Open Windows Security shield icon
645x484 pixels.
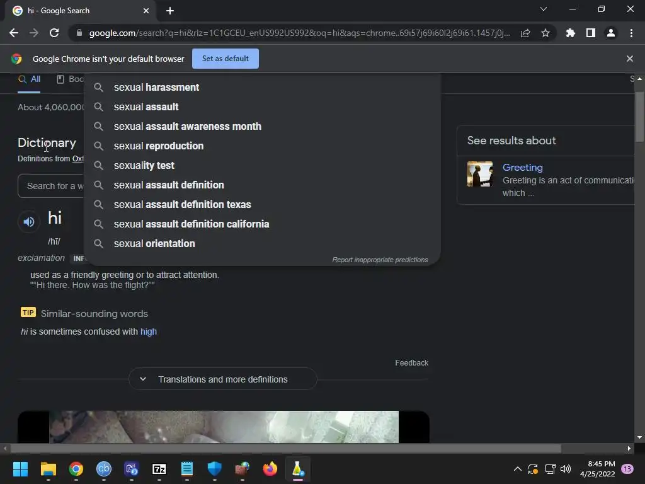(x=215, y=469)
